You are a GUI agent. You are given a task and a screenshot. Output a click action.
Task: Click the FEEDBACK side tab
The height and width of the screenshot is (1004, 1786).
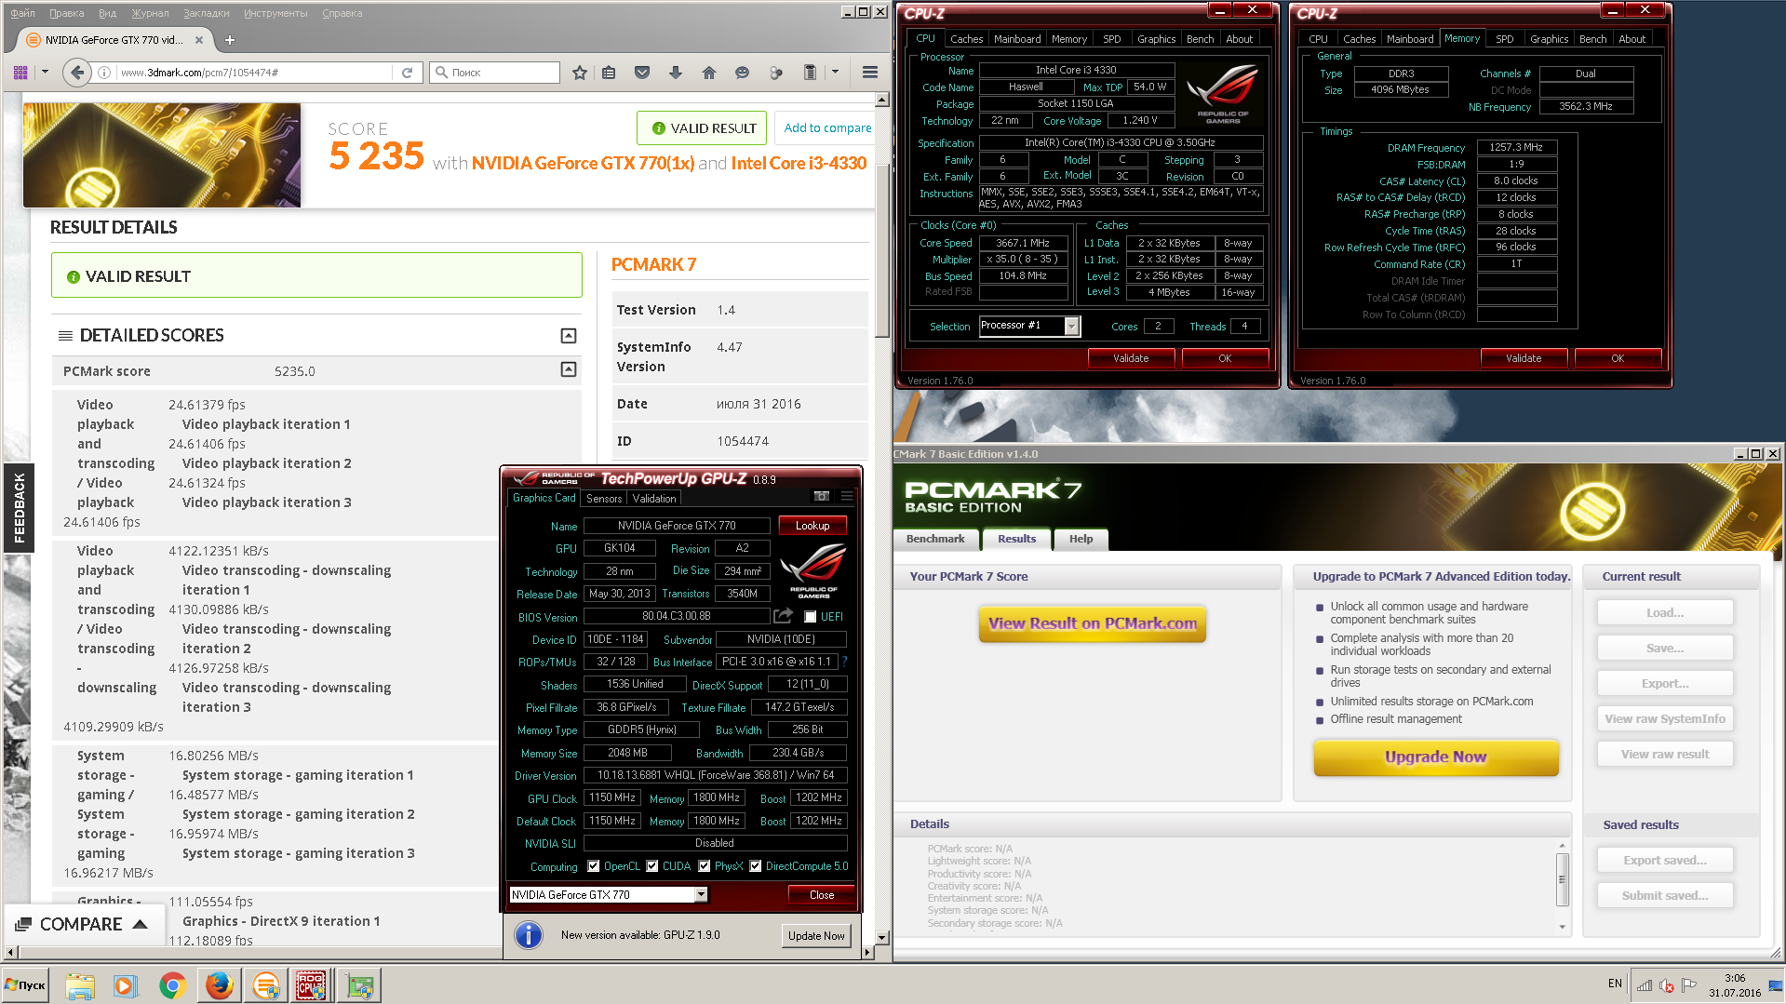[19, 508]
